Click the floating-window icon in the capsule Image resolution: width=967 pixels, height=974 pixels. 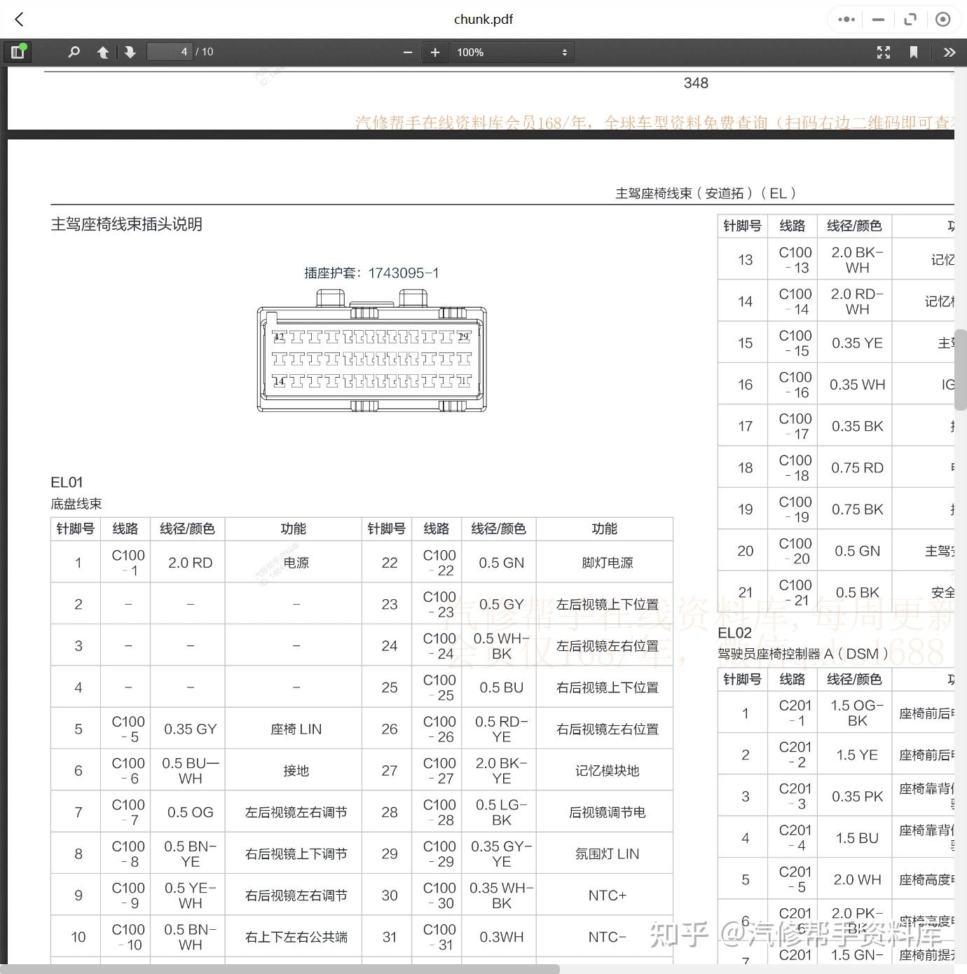coord(910,19)
